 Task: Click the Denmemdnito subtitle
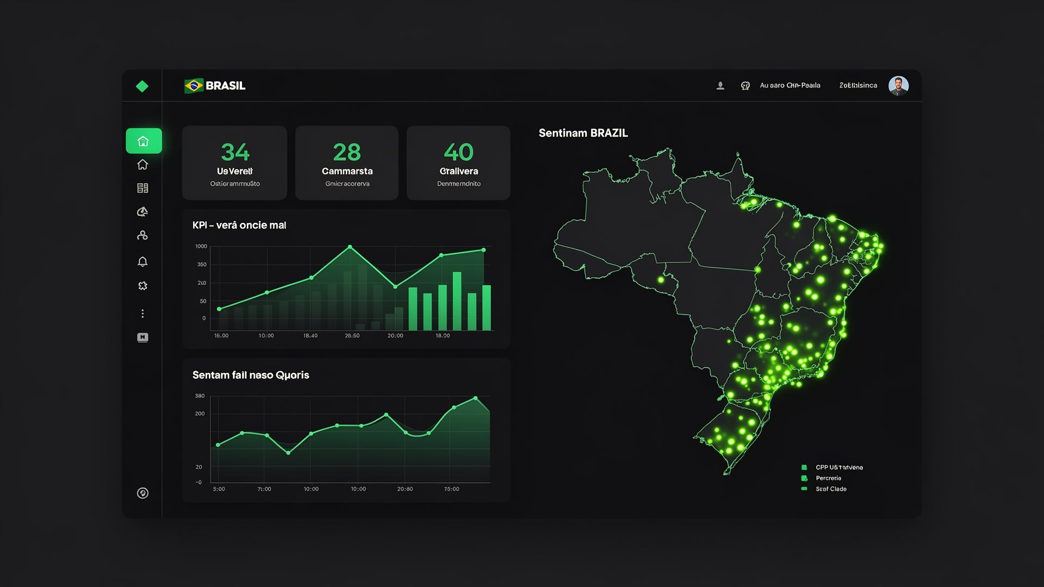(x=459, y=184)
